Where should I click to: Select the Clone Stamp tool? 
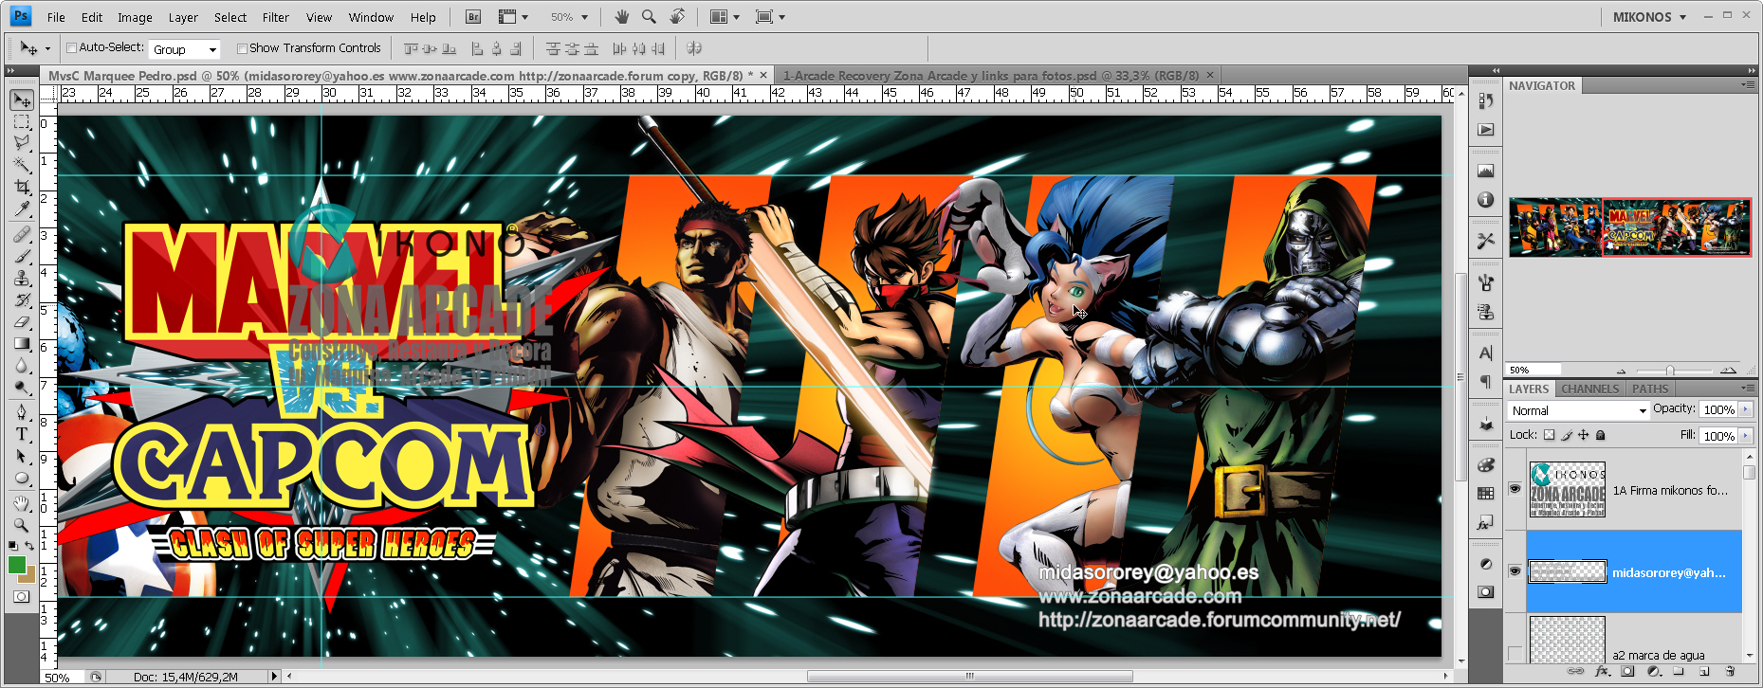(x=22, y=278)
